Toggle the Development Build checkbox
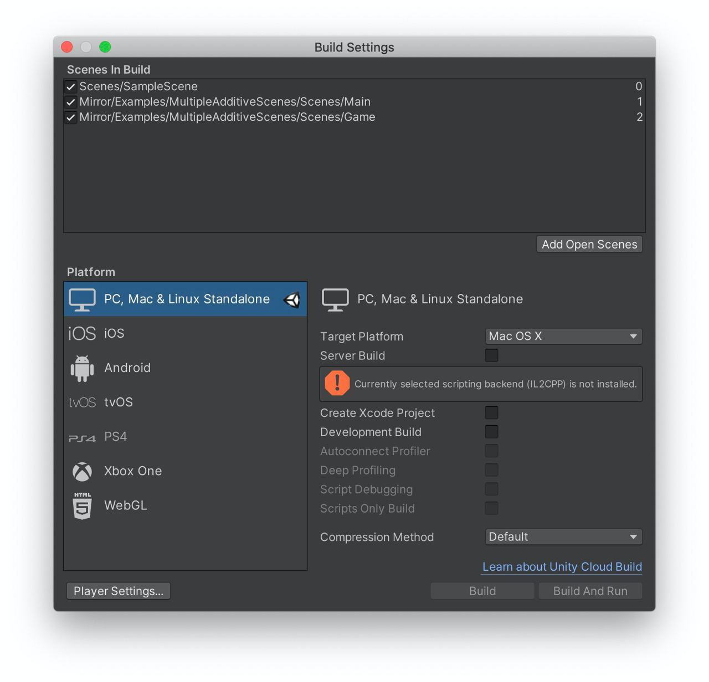The width and height of the screenshot is (709, 682). 491,432
